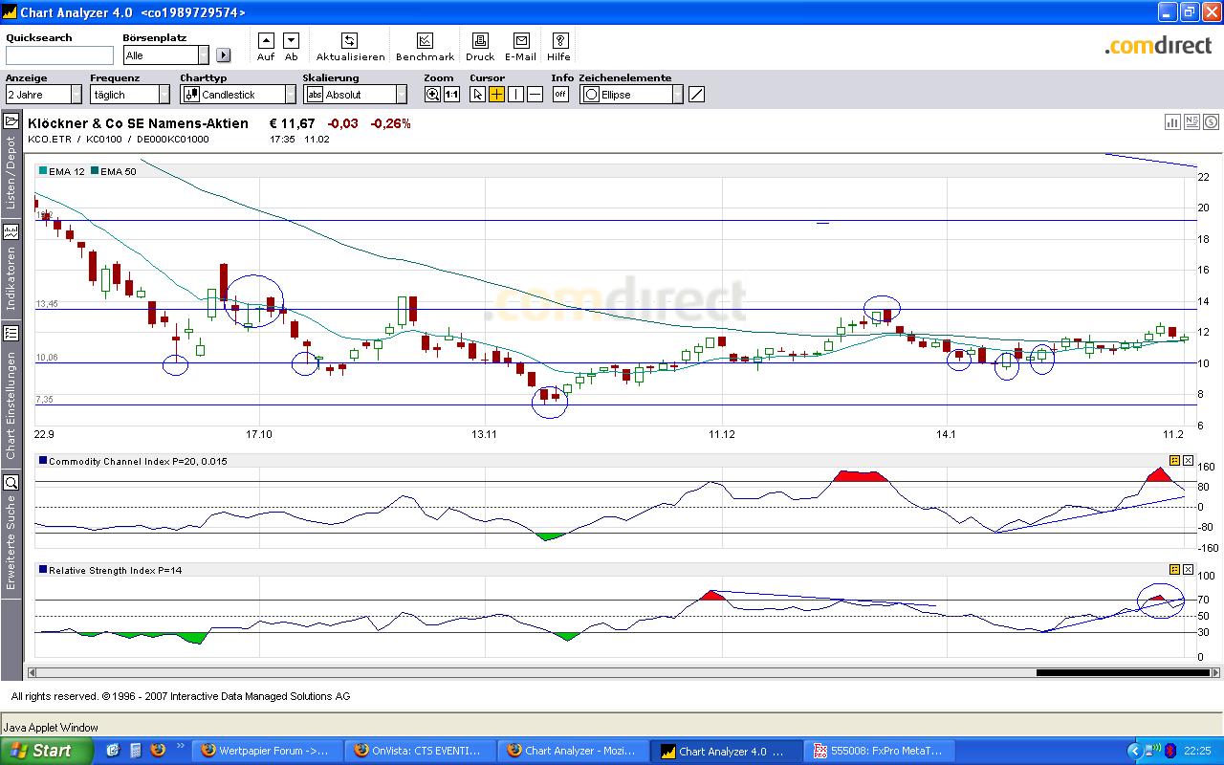Image resolution: width=1224 pixels, height=765 pixels.
Task: Open the Charttyp Candlestick dropdown
Action: point(238,94)
